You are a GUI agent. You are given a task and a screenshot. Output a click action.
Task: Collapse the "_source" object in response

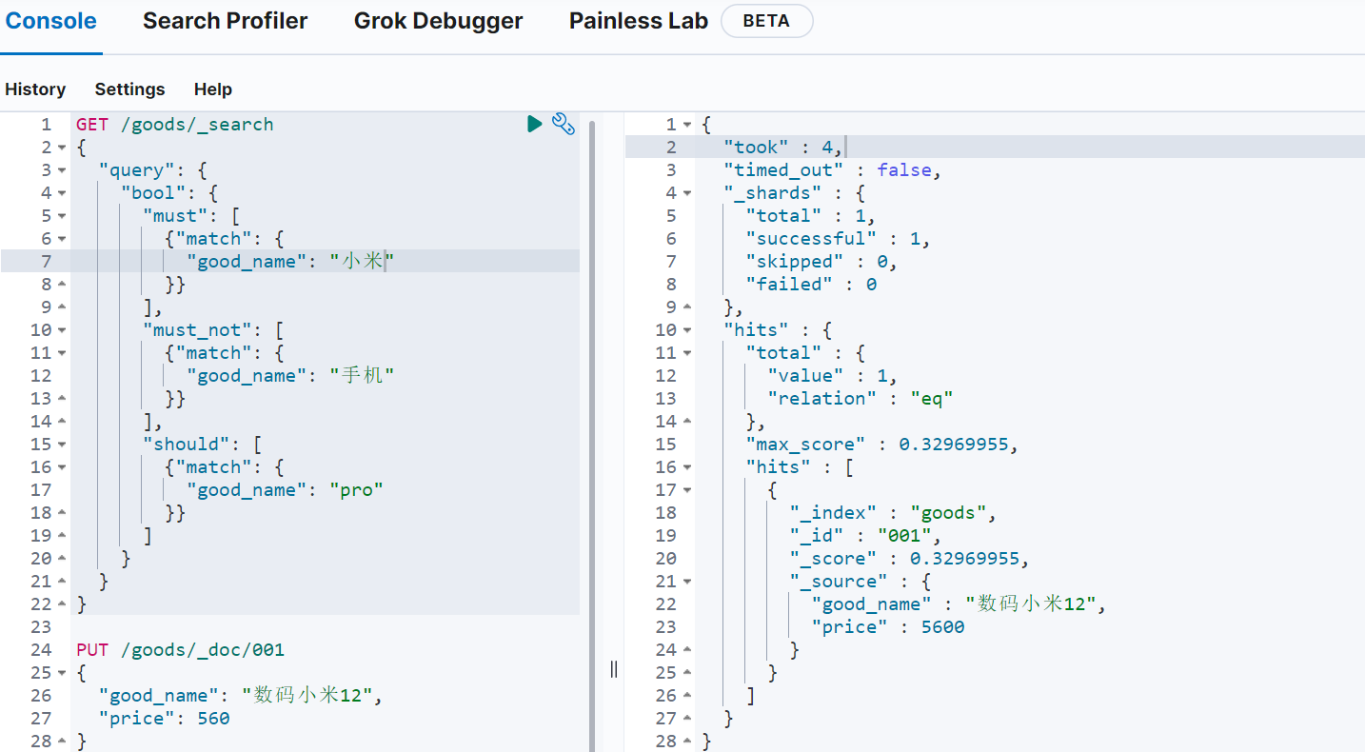(x=687, y=582)
